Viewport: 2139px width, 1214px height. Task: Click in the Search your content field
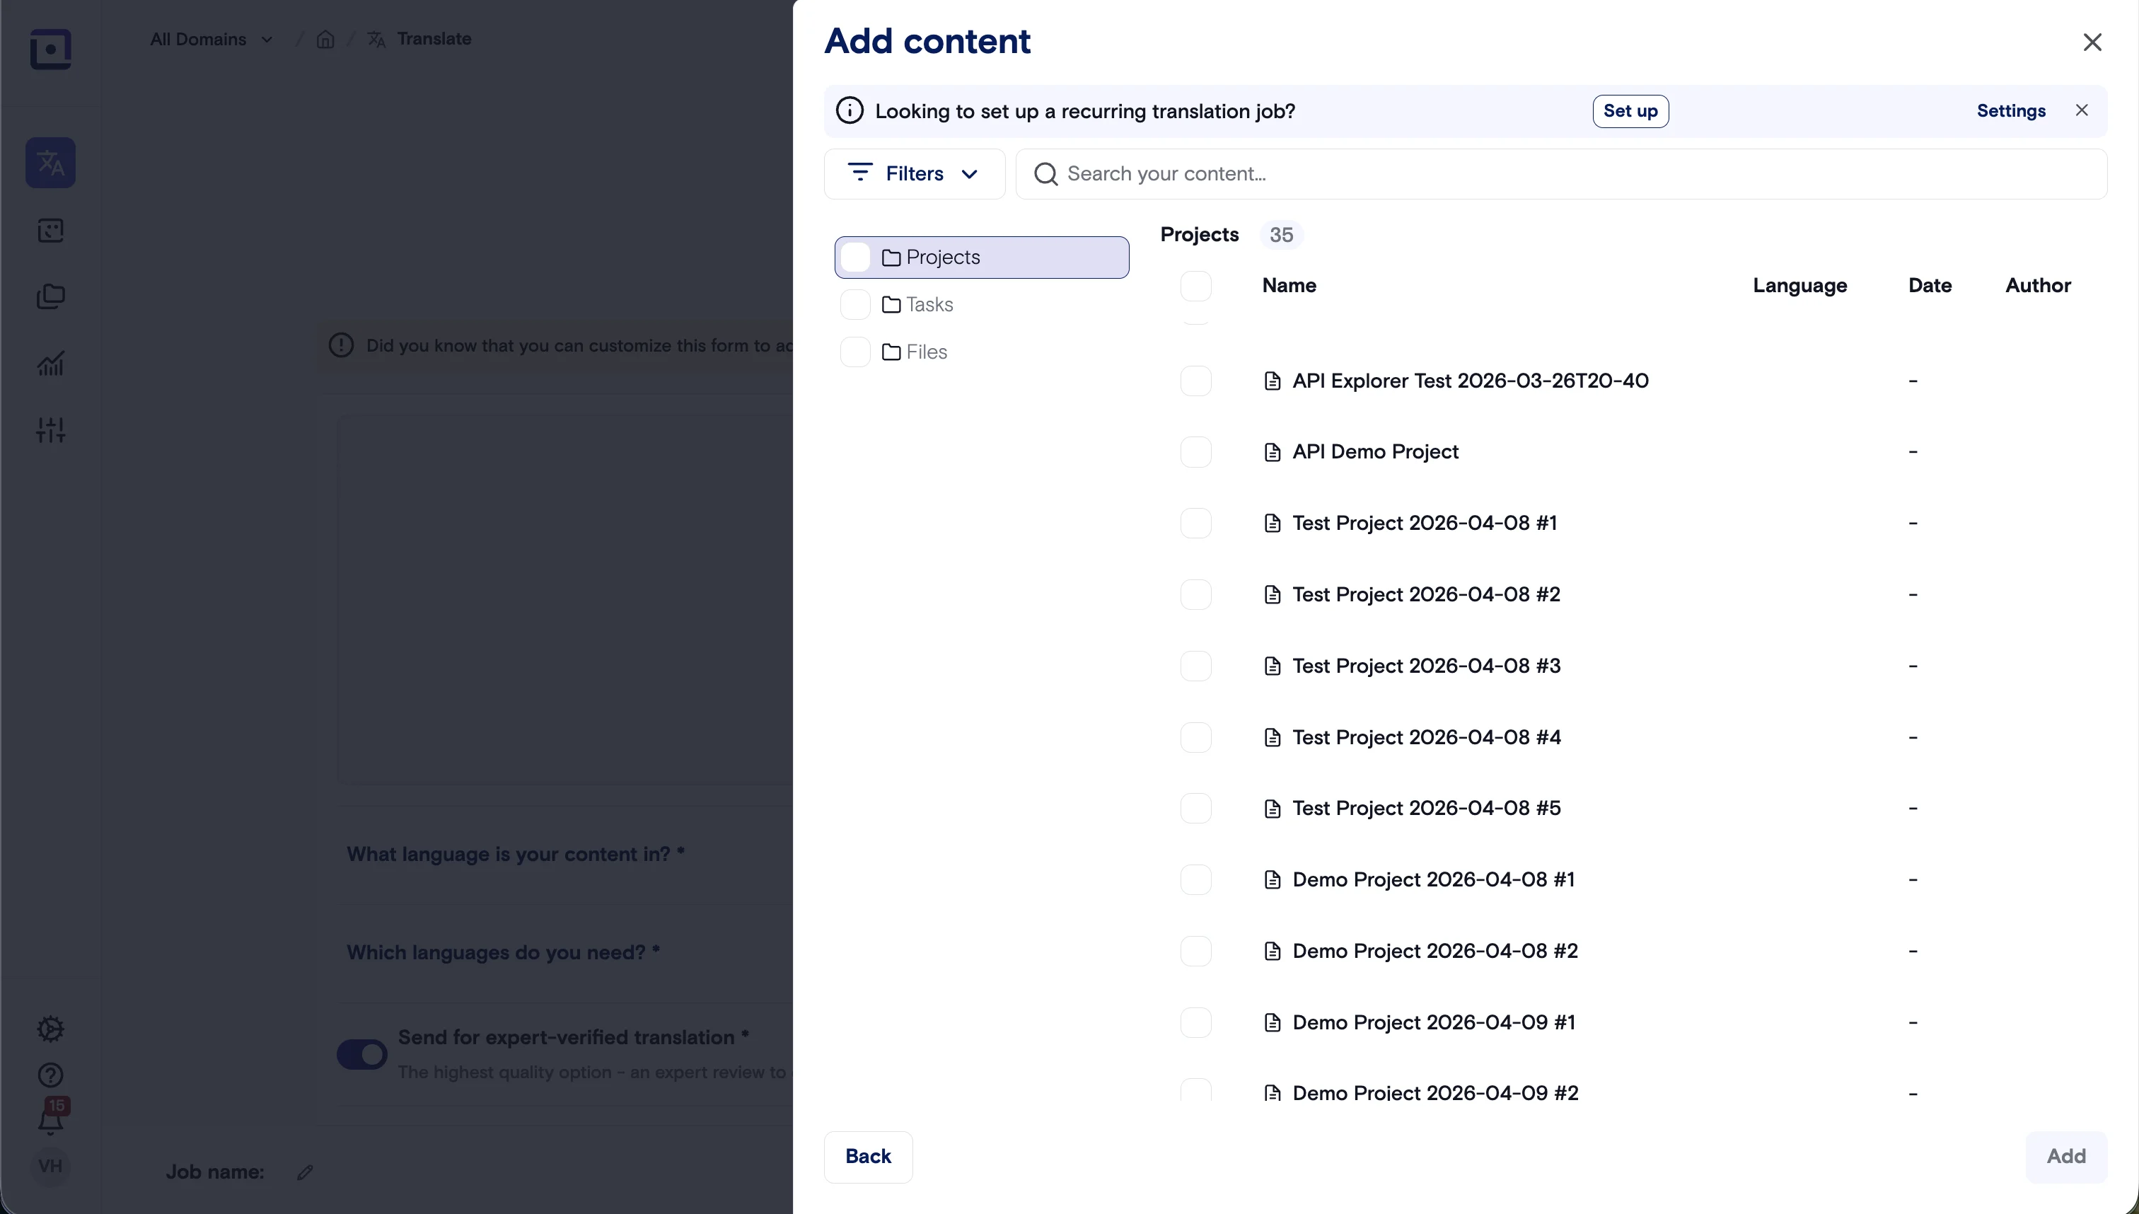[1561, 173]
